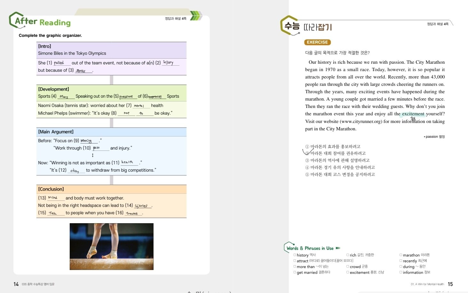The height and width of the screenshot is (293, 468).
Task: Click blank (2) with handwritten injury
Action: point(171,63)
